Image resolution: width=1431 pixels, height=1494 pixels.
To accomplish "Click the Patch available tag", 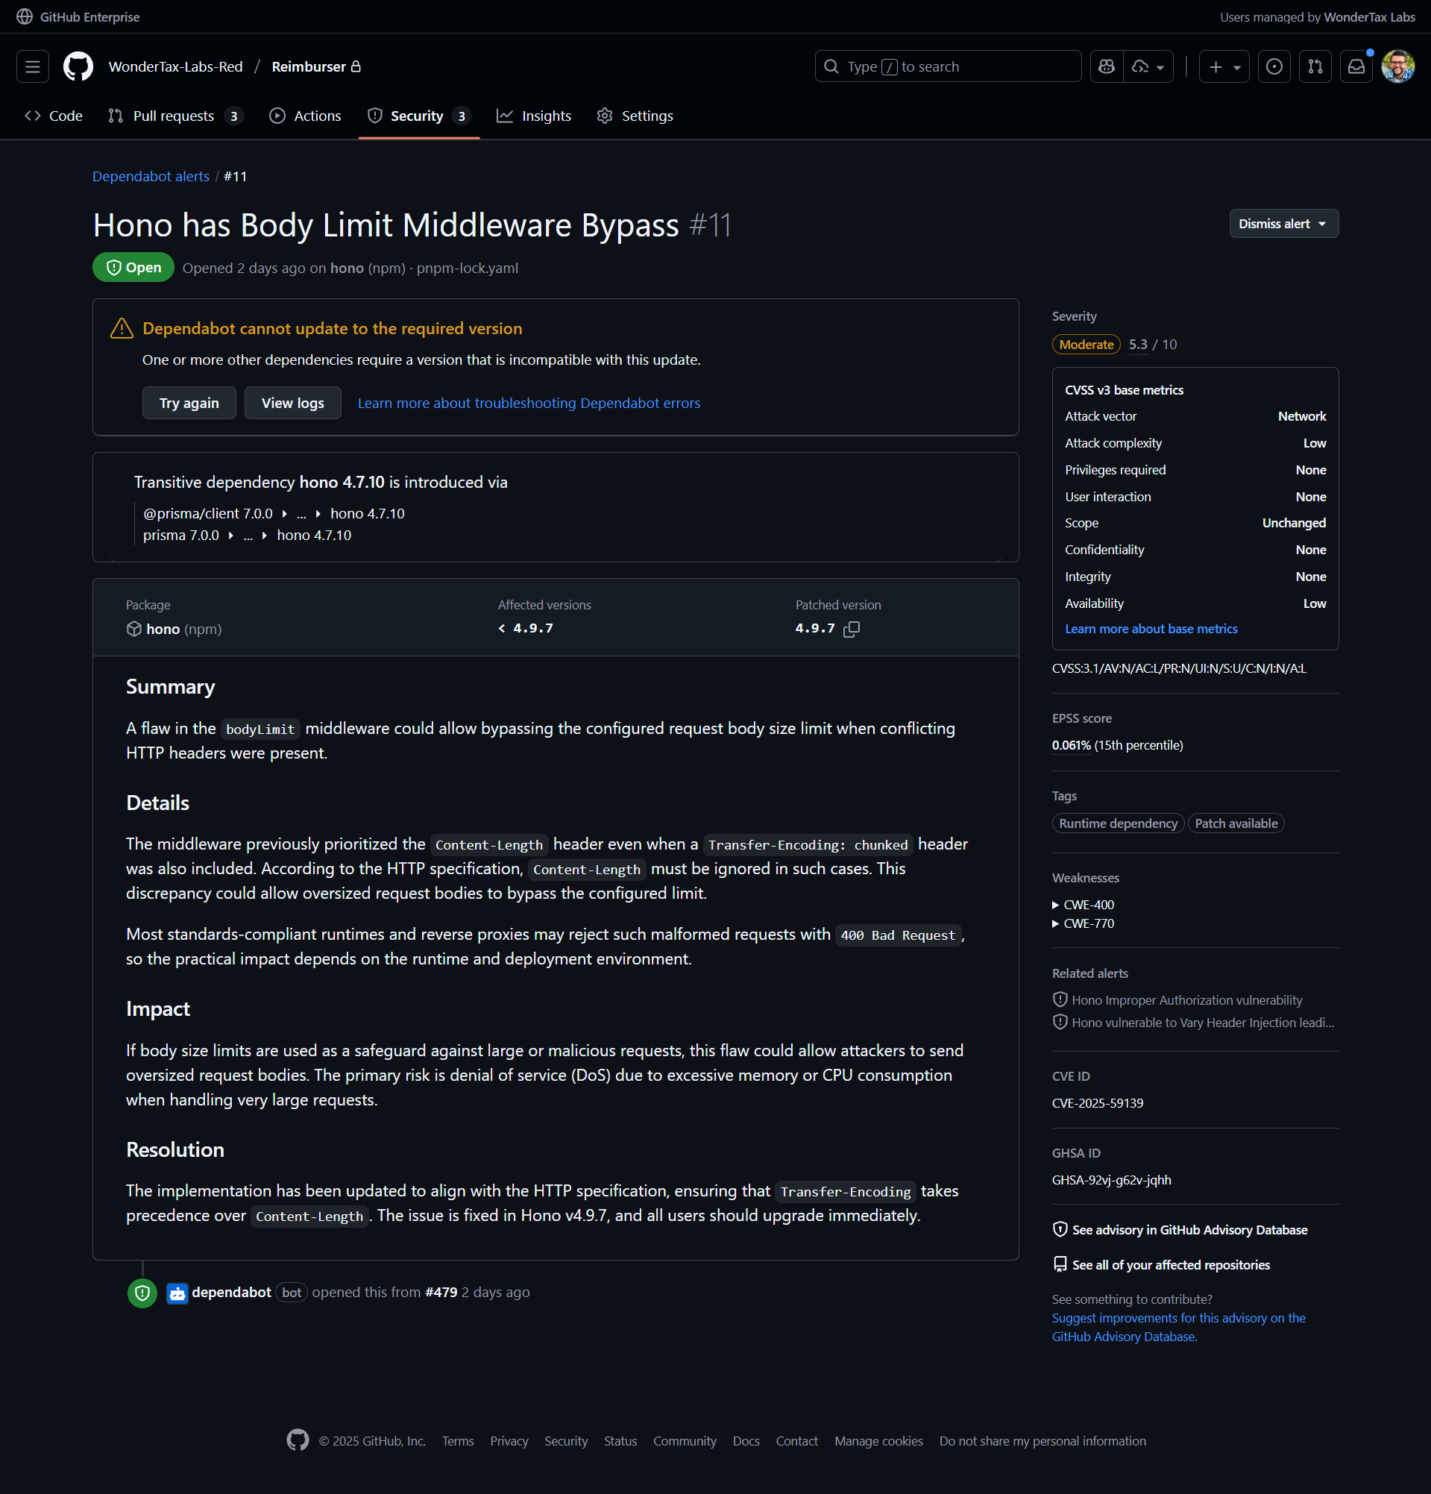I will [x=1236, y=823].
